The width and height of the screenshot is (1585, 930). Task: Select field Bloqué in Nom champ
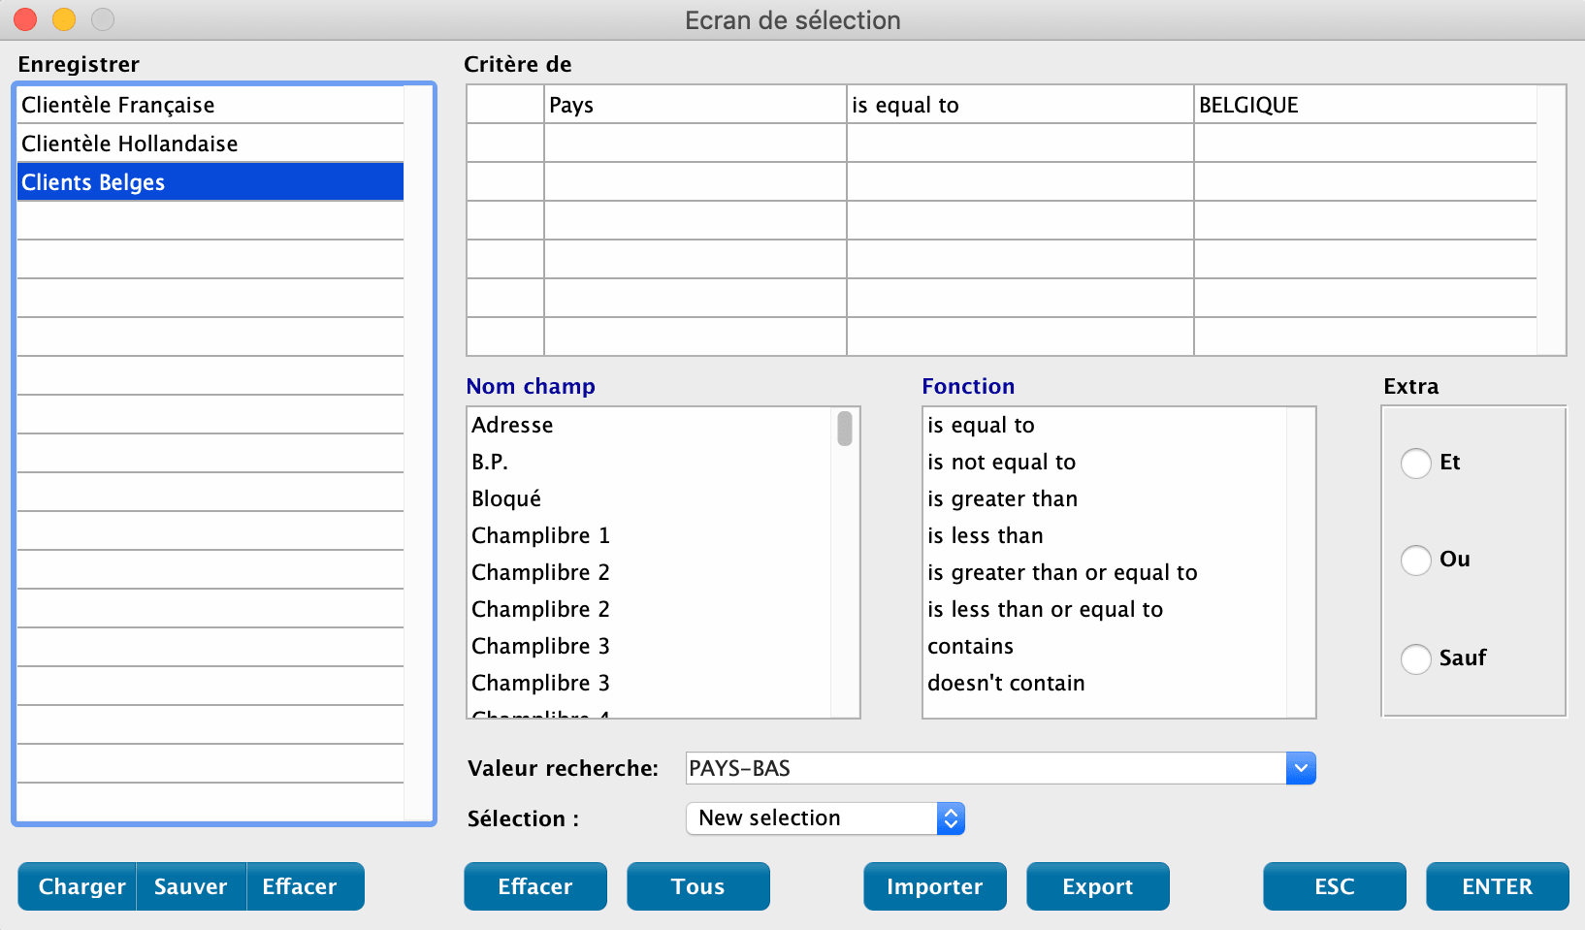click(x=649, y=498)
